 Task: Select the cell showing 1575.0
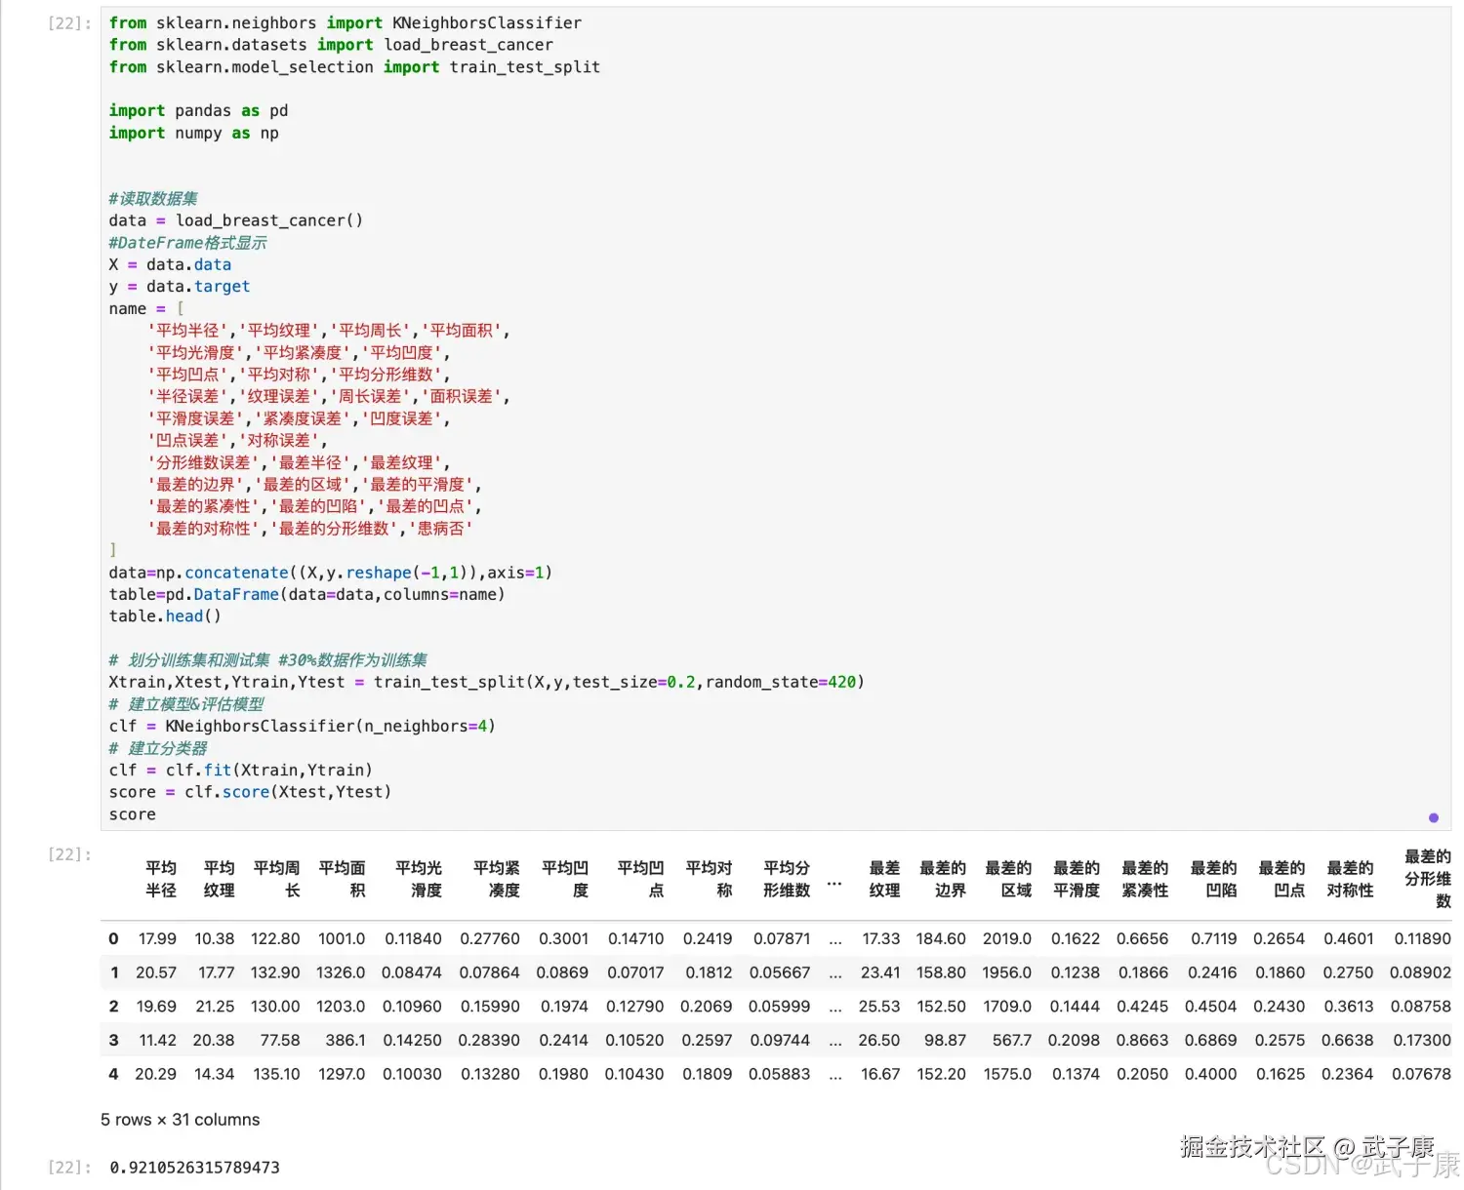tap(1007, 1073)
